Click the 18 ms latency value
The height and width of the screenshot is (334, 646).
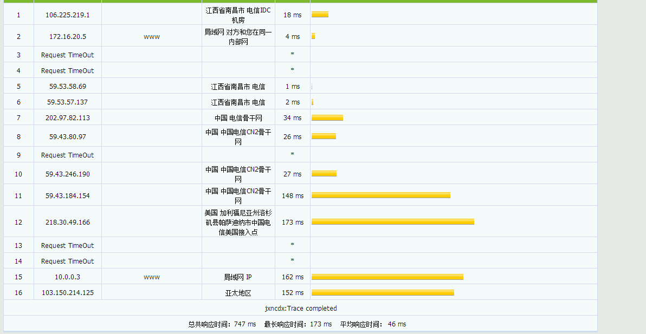tap(293, 15)
